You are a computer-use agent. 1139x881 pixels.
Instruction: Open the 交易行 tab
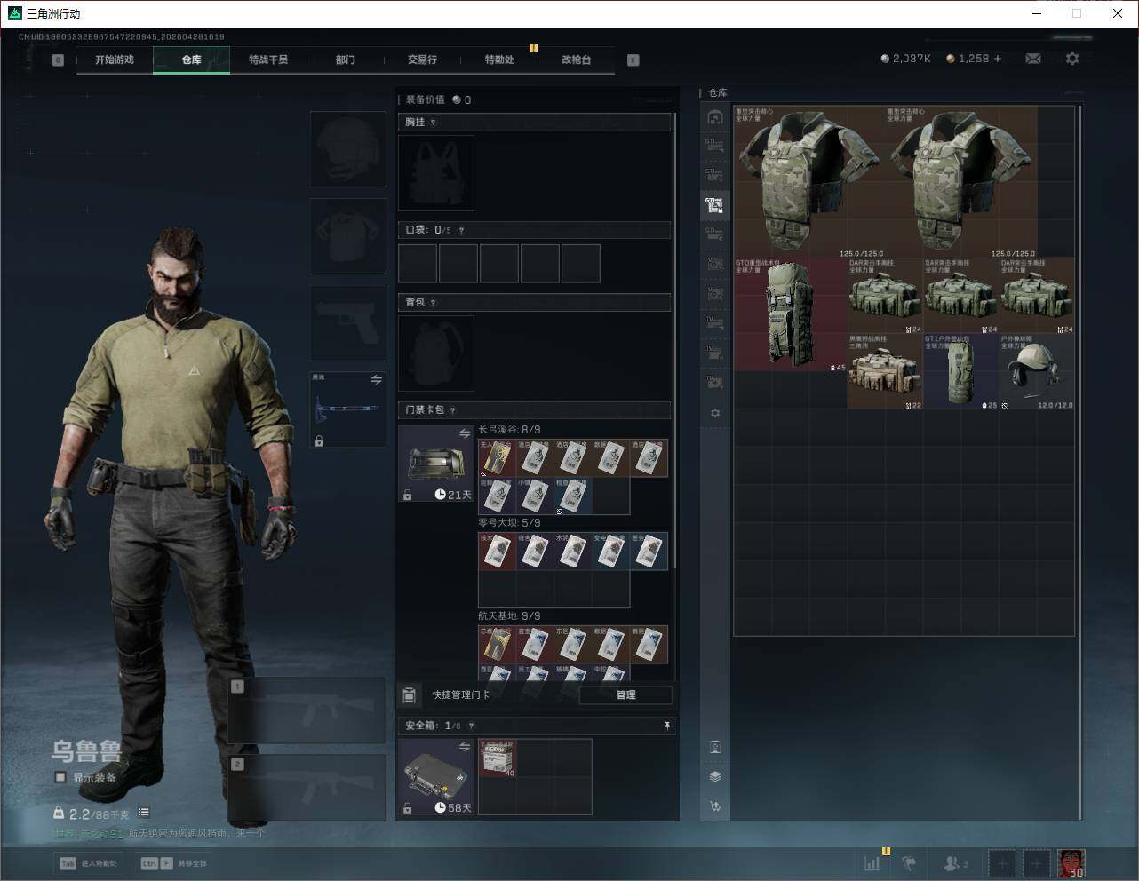click(422, 60)
